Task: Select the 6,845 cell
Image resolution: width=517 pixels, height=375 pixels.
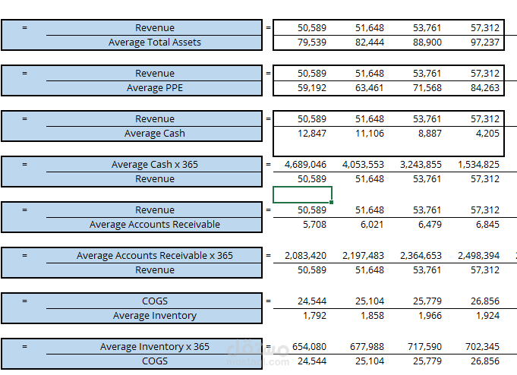Action: tap(487, 224)
